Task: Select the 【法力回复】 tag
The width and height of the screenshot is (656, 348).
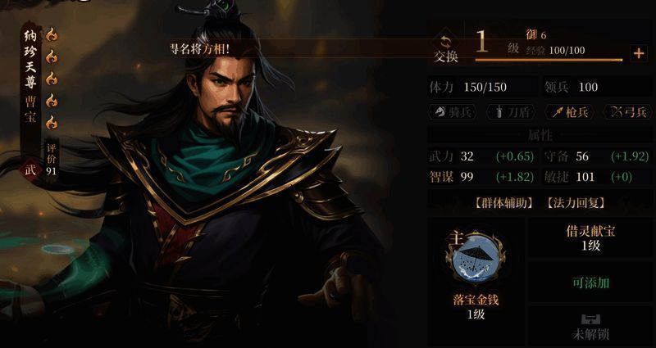Action: [576, 203]
